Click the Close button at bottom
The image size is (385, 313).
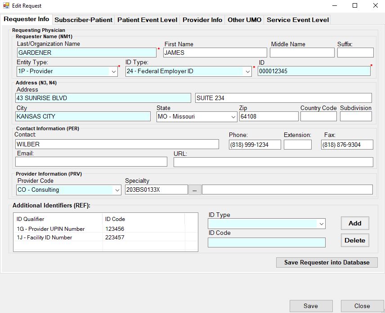(362, 306)
